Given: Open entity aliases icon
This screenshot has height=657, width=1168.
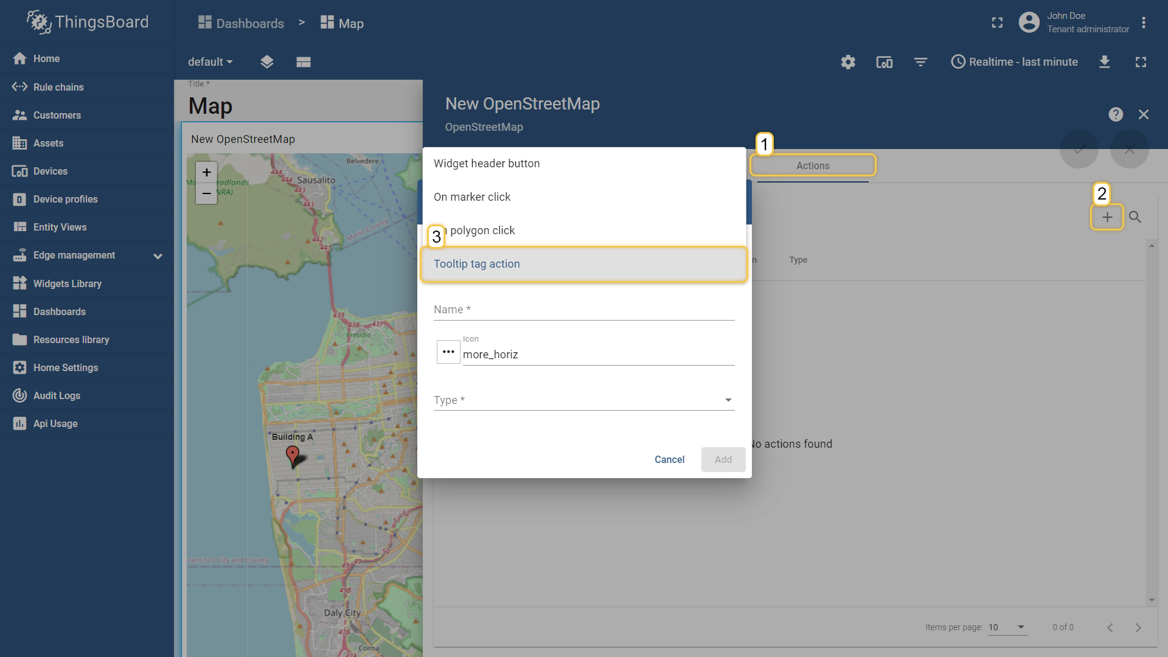Looking at the screenshot, I should 884,62.
